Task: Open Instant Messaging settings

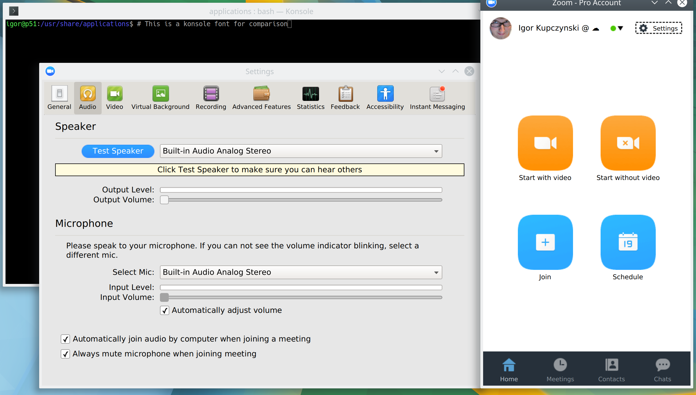Action: pyautogui.click(x=437, y=98)
